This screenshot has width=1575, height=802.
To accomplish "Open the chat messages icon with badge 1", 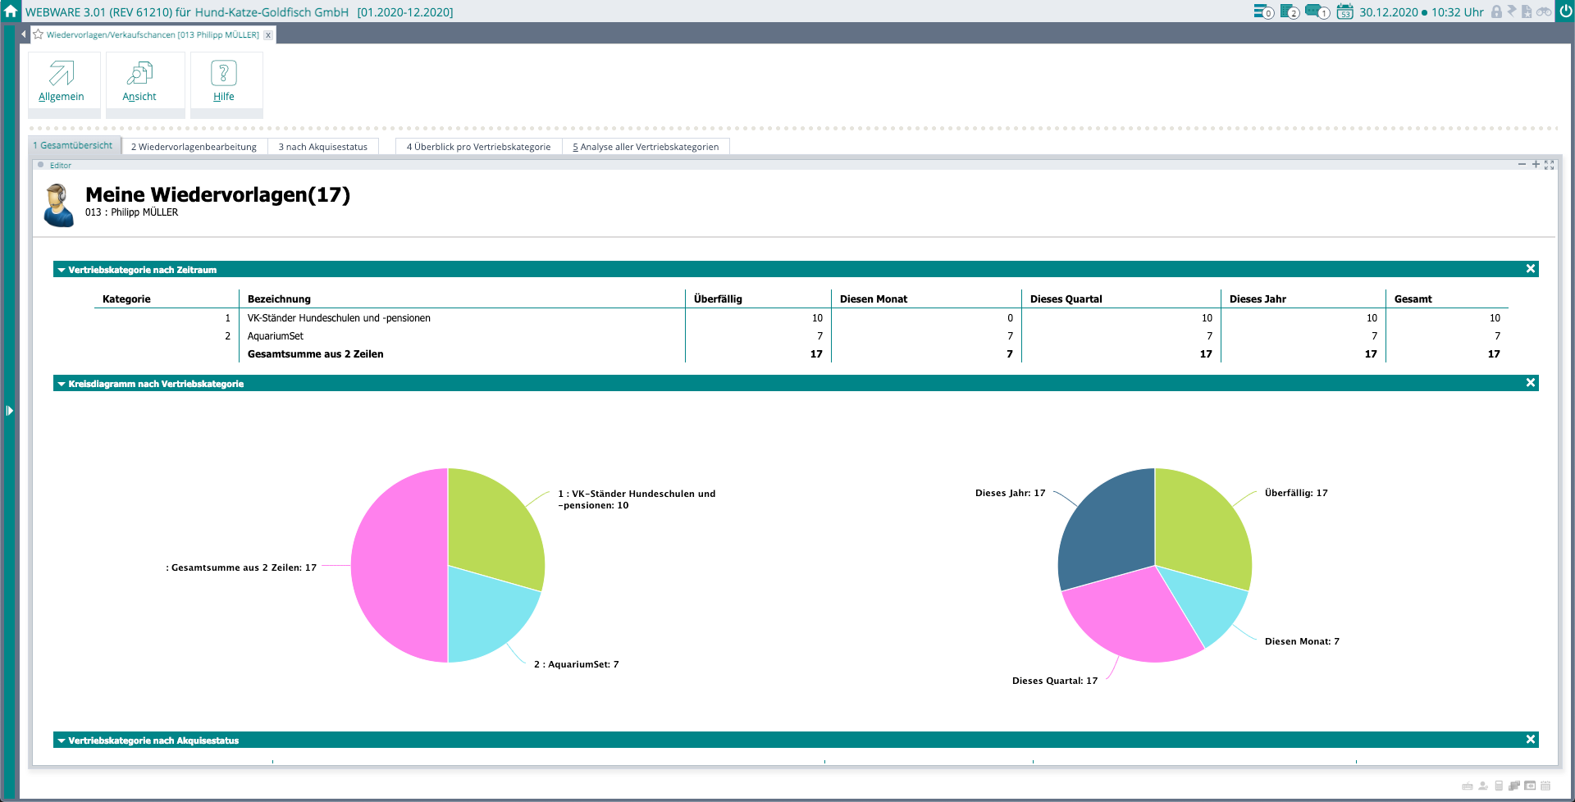I will (1316, 11).
